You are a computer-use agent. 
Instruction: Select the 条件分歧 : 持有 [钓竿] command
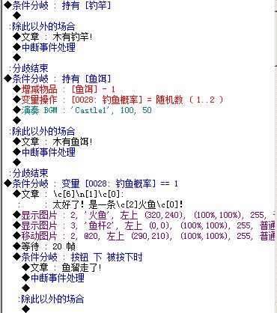(x=58, y=5)
